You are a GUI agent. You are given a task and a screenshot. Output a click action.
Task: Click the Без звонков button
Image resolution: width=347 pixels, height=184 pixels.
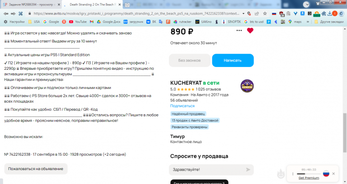pos(189,60)
